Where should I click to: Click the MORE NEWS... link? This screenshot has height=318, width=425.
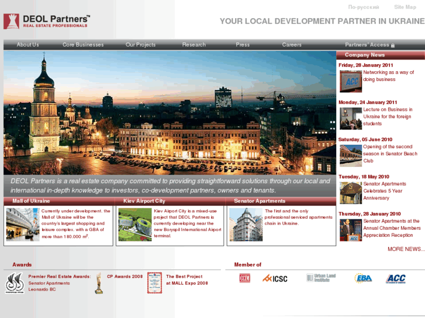click(x=406, y=249)
